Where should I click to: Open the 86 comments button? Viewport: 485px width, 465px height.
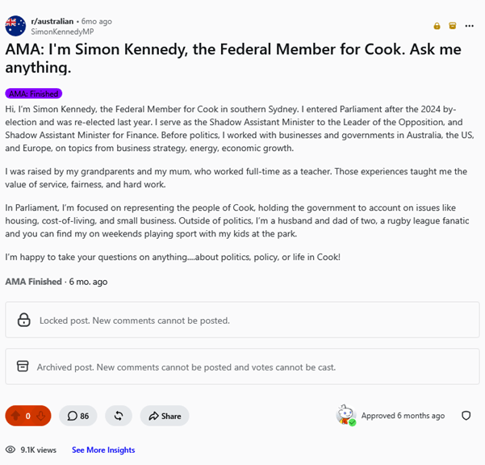point(78,416)
